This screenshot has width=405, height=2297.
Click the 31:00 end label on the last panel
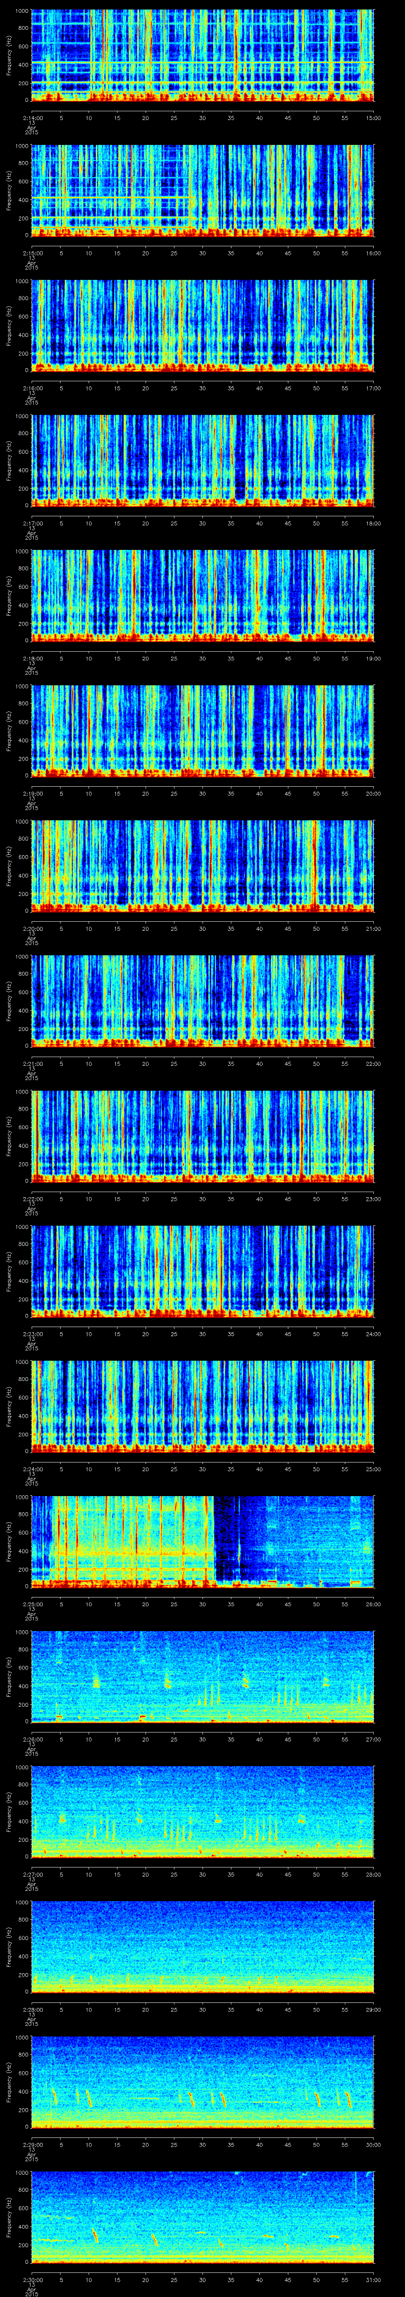point(373,2280)
